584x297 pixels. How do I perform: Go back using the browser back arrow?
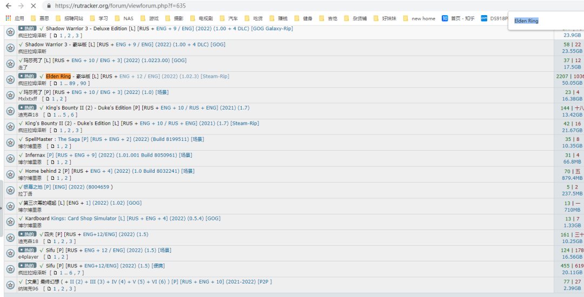pyautogui.click(x=8, y=6)
